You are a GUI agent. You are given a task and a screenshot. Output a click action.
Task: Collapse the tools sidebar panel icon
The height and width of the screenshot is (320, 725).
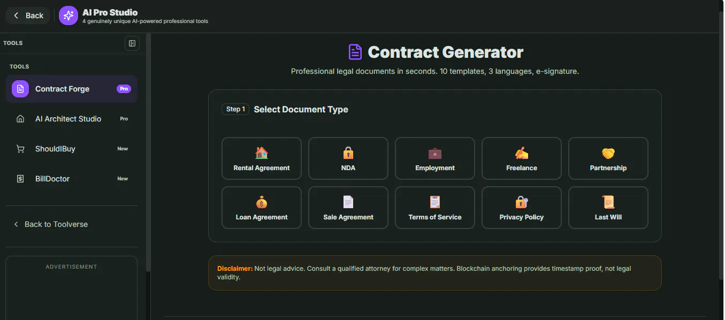(x=132, y=43)
